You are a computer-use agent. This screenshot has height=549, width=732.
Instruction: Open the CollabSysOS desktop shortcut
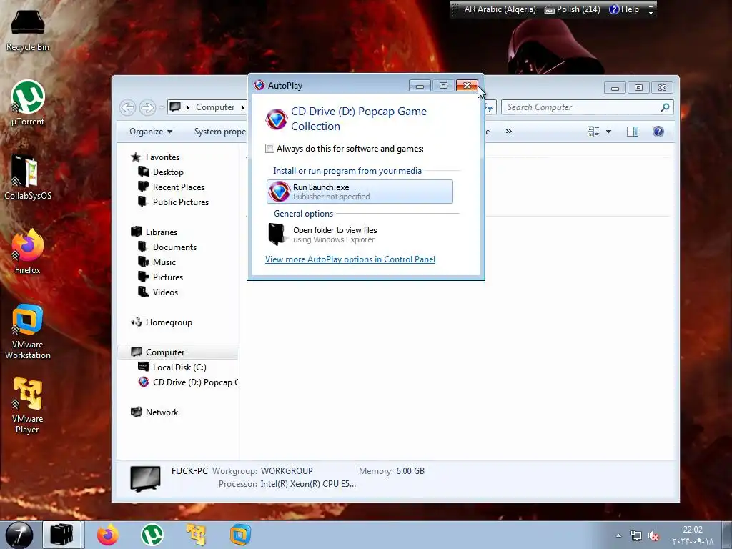pyautogui.click(x=28, y=177)
